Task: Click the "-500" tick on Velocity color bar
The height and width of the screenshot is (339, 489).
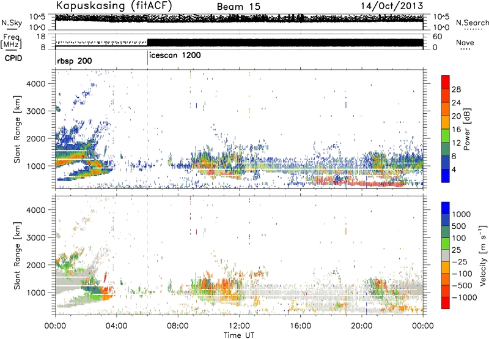Action: (x=463, y=286)
